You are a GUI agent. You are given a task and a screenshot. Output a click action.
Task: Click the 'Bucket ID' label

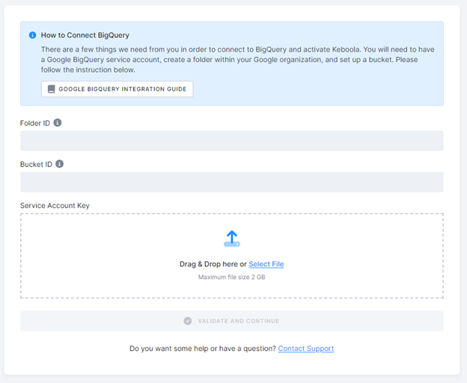37,165
